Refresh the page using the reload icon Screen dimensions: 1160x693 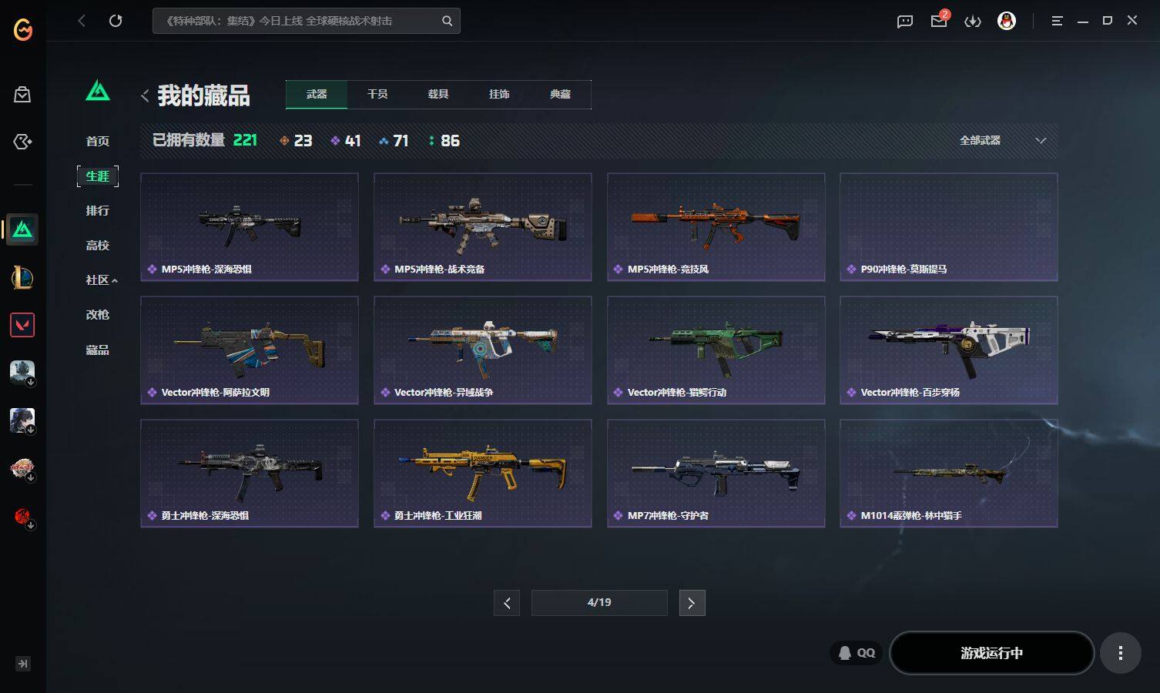[116, 21]
